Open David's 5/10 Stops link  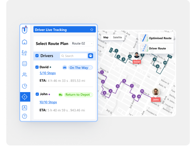click(48, 73)
